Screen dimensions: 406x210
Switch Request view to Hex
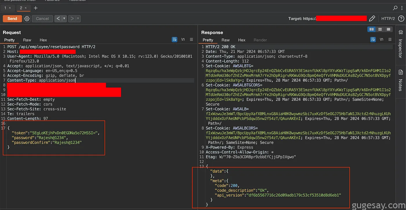click(43, 40)
